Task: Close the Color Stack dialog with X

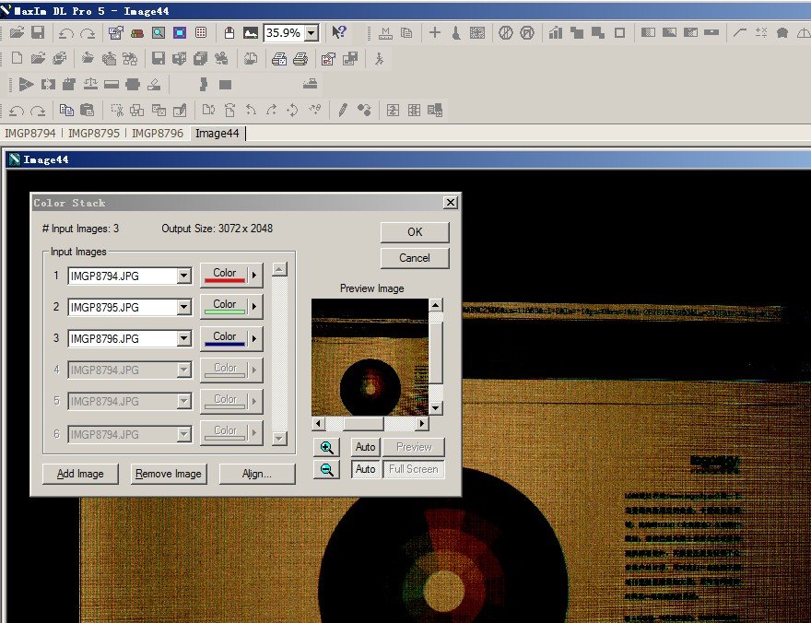Action: tap(451, 203)
